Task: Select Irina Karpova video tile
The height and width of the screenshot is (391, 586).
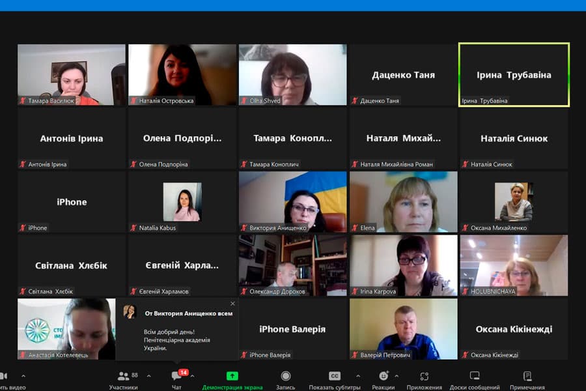Action: 403,265
